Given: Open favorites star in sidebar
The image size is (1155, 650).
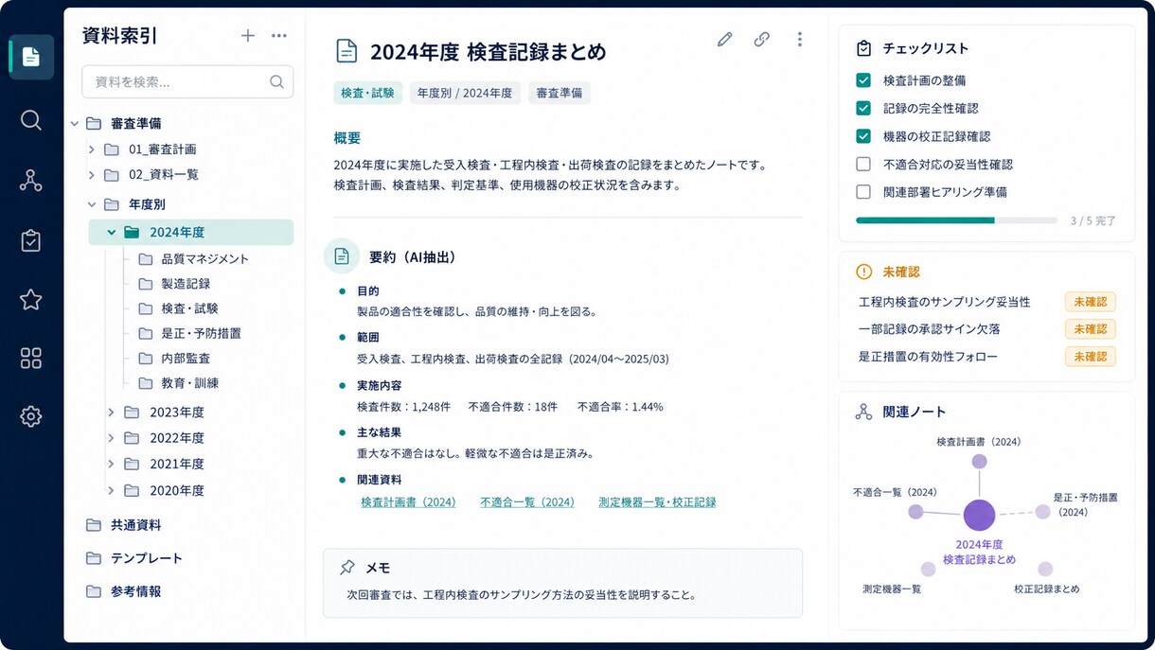Looking at the screenshot, I should click(x=31, y=299).
